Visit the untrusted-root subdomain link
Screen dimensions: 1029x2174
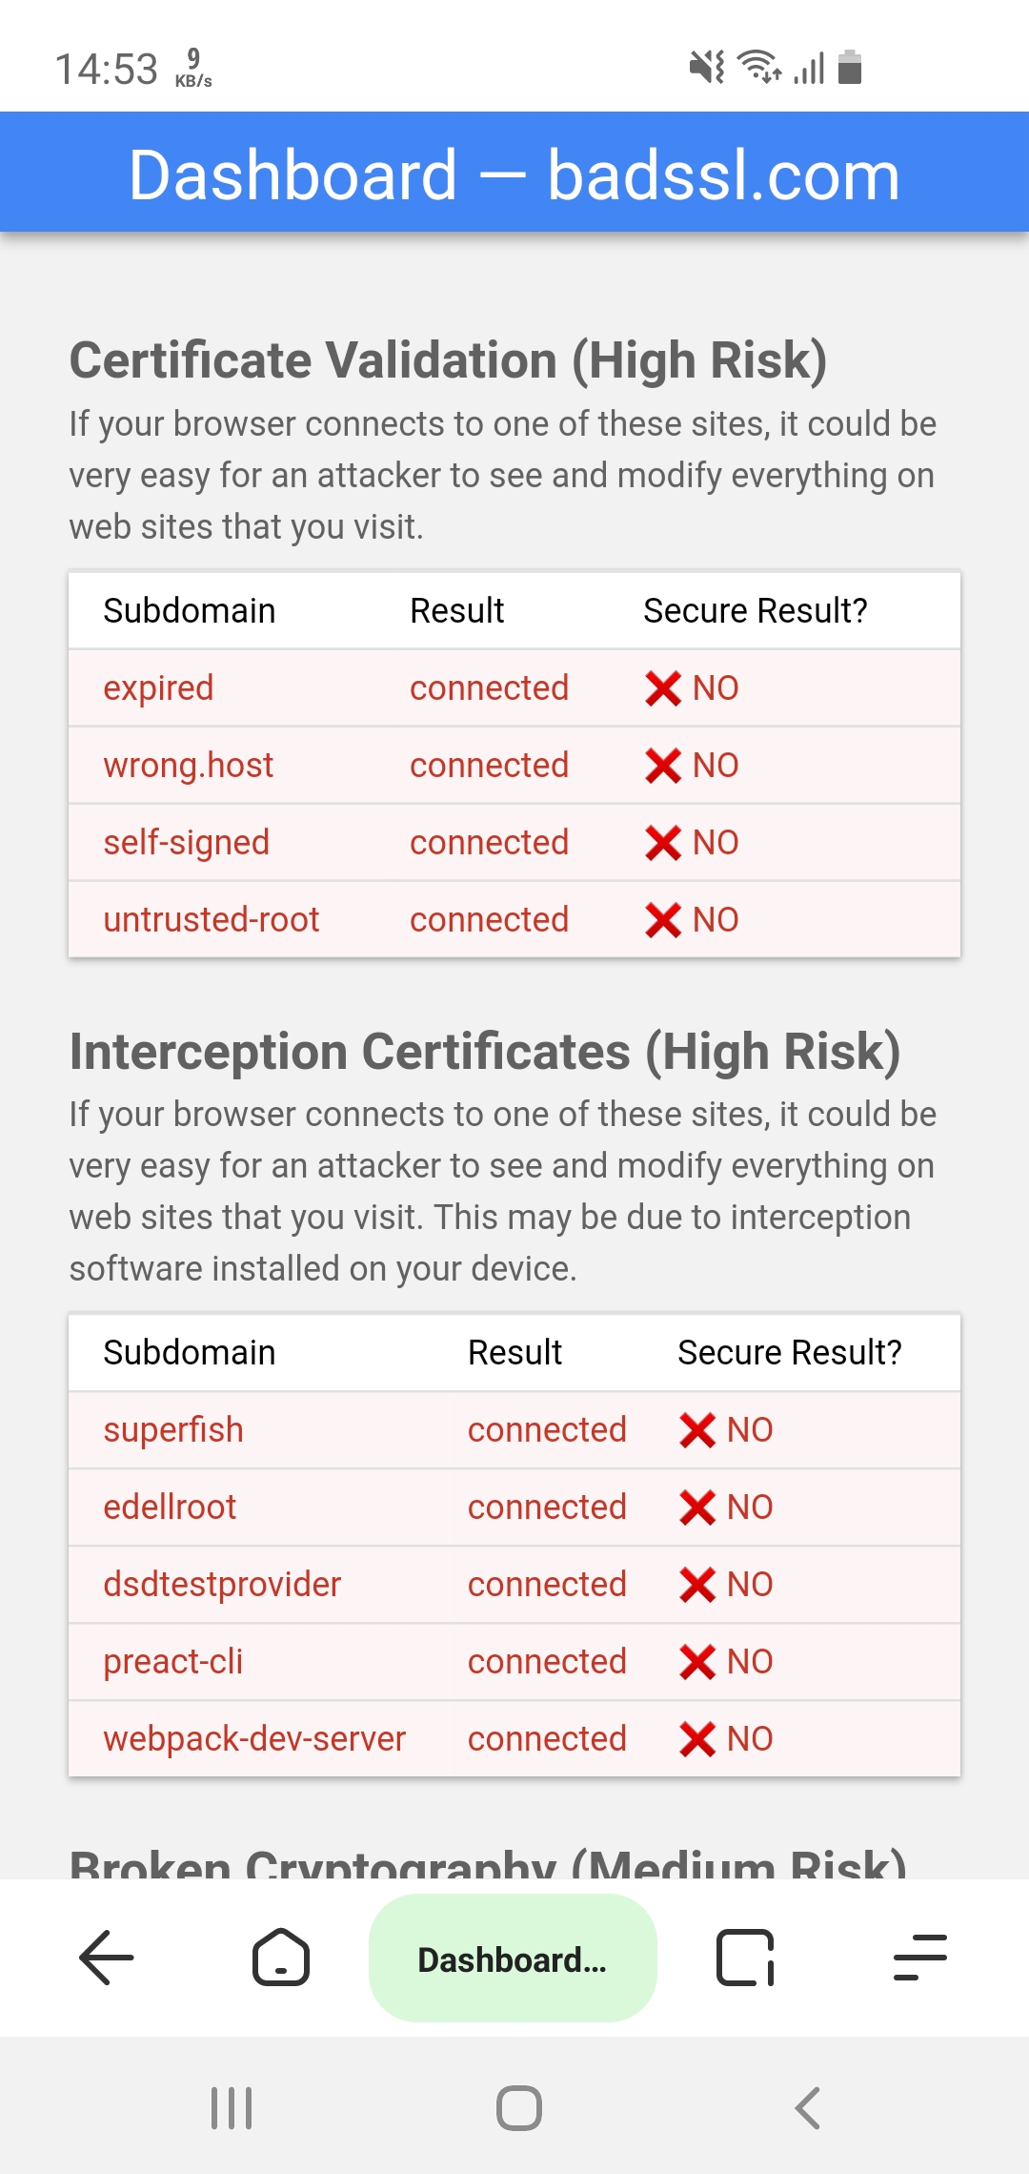pos(211,919)
